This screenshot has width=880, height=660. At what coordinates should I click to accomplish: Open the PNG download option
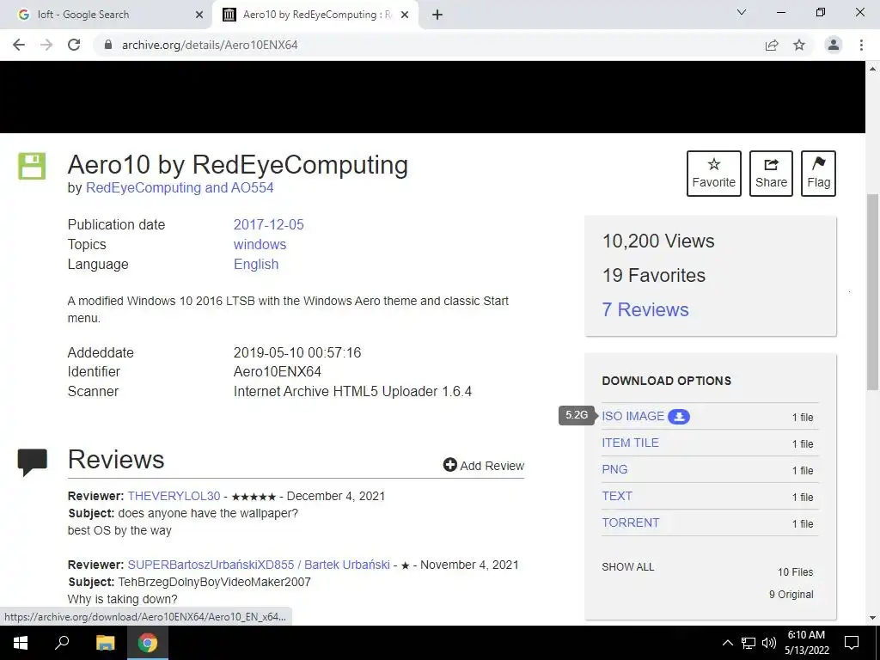coord(614,469)
